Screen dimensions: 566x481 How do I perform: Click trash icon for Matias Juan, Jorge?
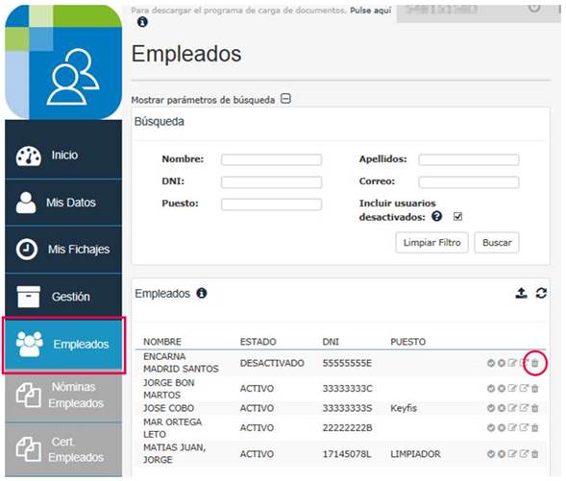tap(535, 454)
